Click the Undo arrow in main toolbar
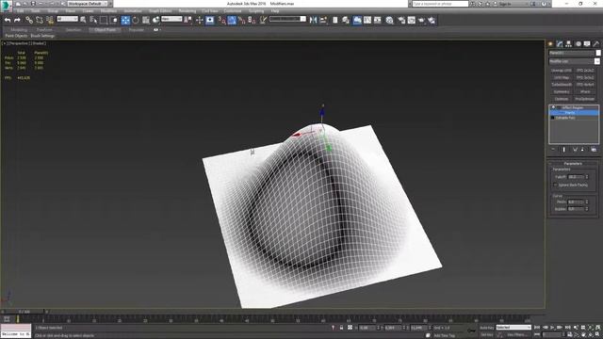The width and height of the screenshot is (603, 339). click(x=8, y=20)
